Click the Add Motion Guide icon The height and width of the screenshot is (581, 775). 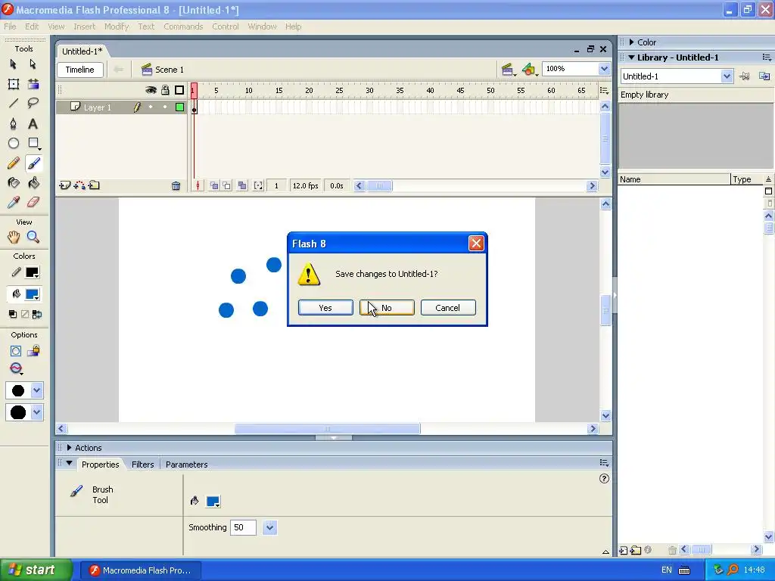pos(79,186)
